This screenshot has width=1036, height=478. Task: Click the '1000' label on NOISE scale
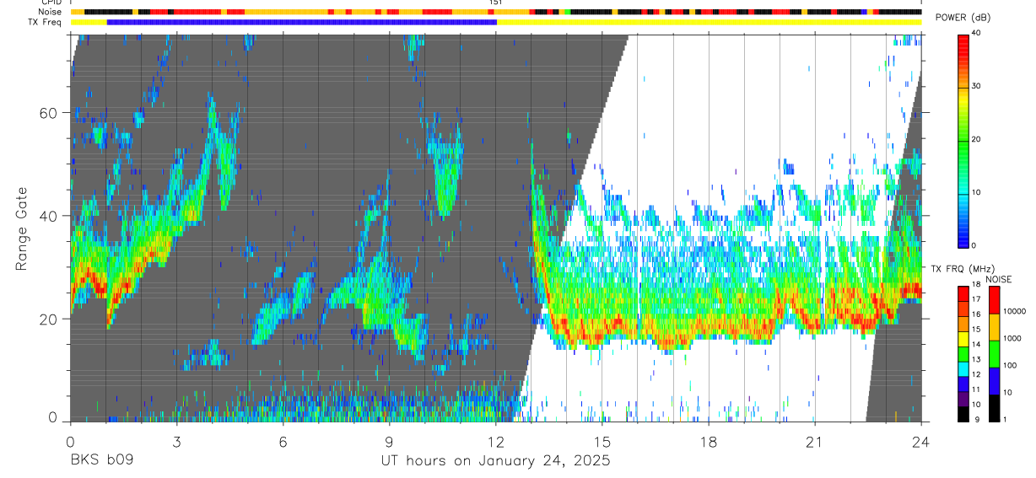pos(1012,338)
